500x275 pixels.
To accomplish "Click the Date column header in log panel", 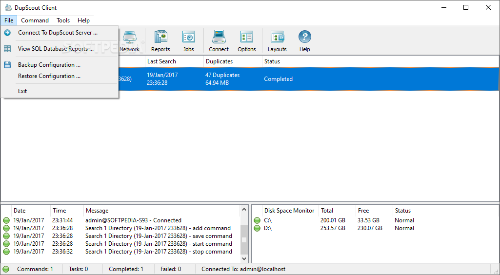I will coord(31,211).
